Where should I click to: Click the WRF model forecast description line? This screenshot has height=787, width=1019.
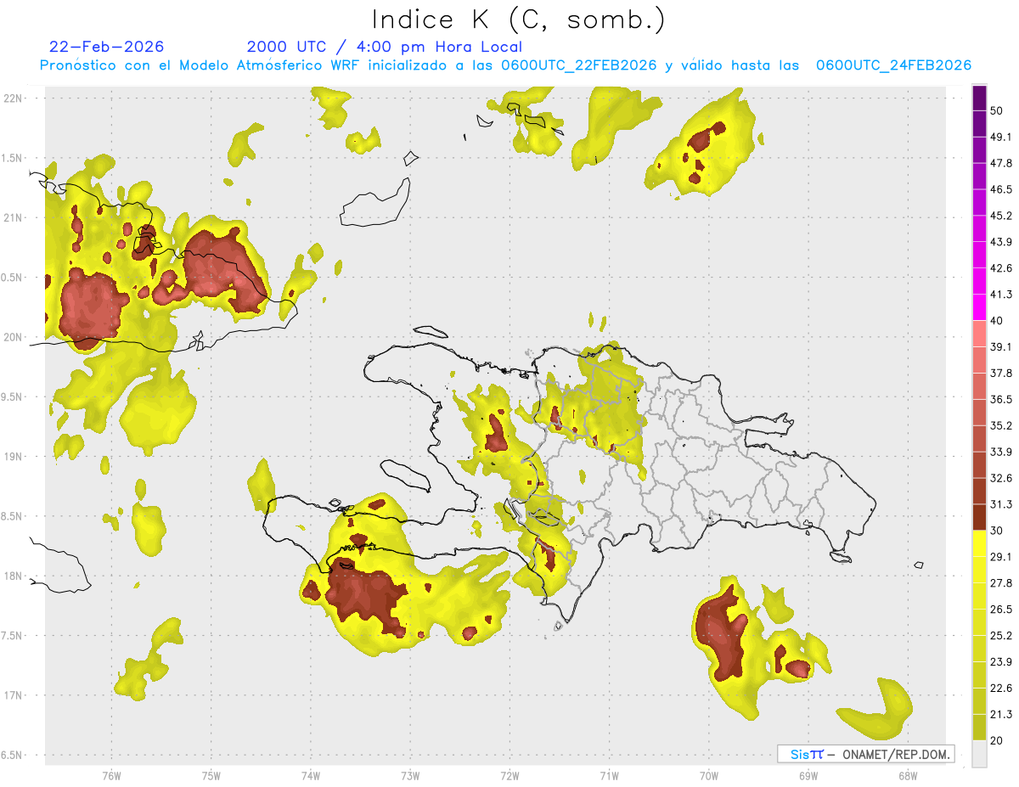coord(505,65)
